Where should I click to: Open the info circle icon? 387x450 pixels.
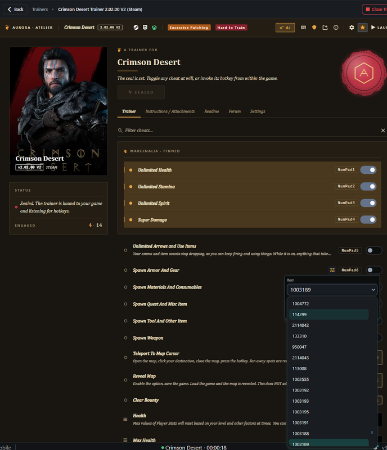click(x=336, y=28)
